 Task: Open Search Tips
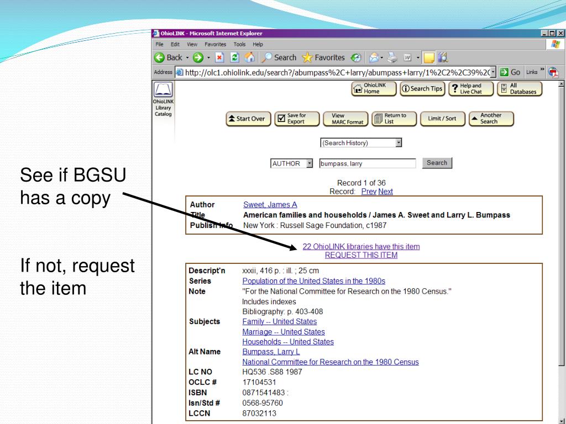[x=422, y=89]
